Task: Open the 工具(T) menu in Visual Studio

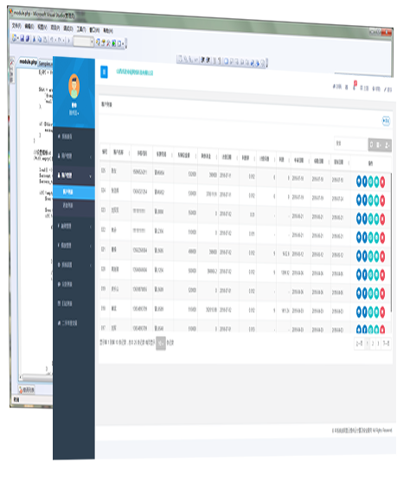Action: tap(81, 29)
